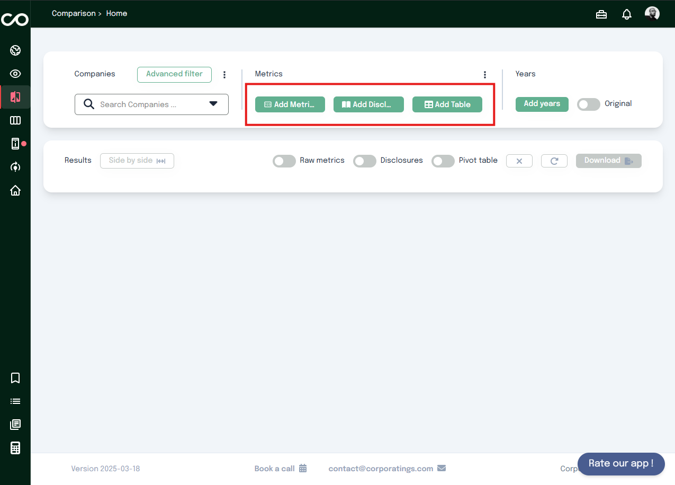Enable the Raw metrics toggle
675x485 pixels.
click(284, 161)
